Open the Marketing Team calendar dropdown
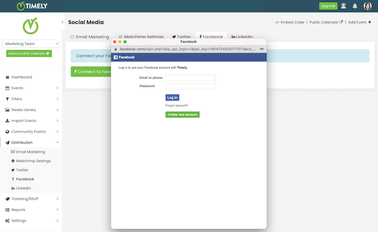378x232 pixels. pos(31,43)
